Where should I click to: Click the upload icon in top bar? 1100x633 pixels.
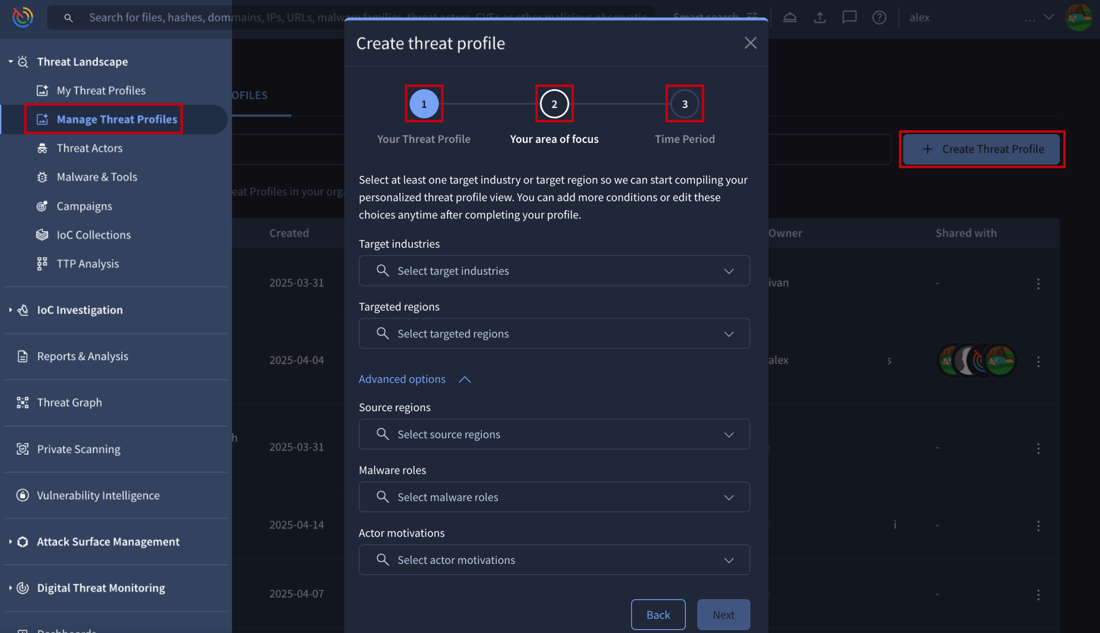(x=820, y=17)
